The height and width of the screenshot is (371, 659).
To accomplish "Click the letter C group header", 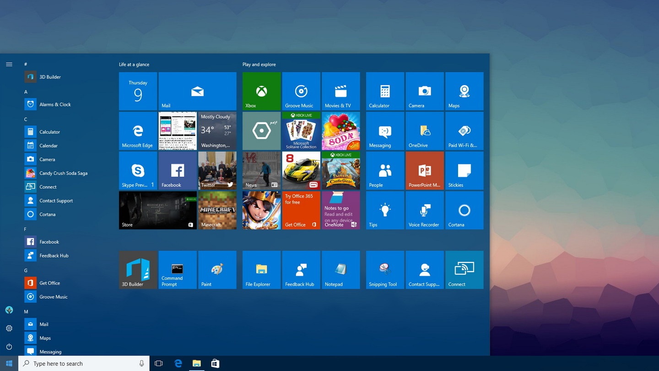I will [x=26, y=119].
